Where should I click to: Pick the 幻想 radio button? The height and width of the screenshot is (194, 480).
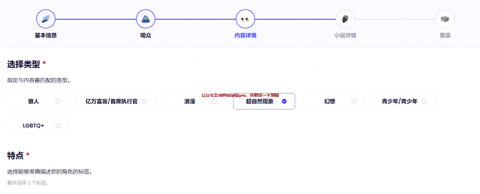pyautogui.click(x=354, y=101)
